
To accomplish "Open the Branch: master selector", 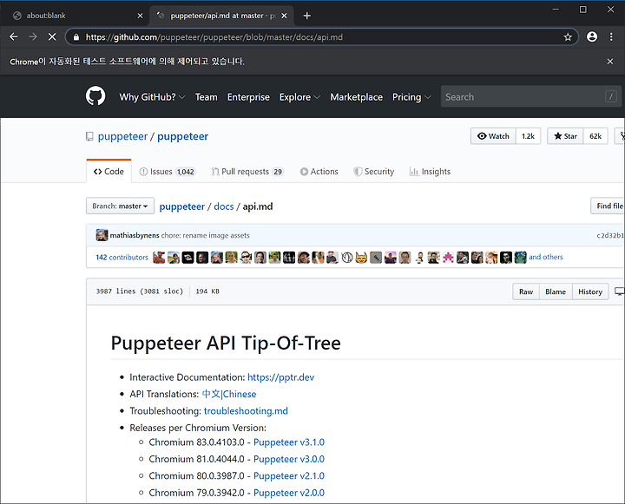I will point(120,206).
